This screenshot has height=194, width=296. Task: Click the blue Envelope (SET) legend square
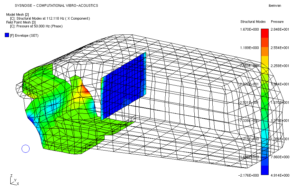coord(7,35)
